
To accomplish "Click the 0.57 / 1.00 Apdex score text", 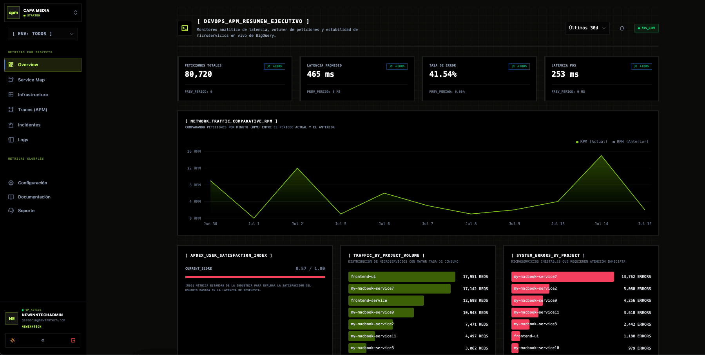I will [x=310, y=269].
